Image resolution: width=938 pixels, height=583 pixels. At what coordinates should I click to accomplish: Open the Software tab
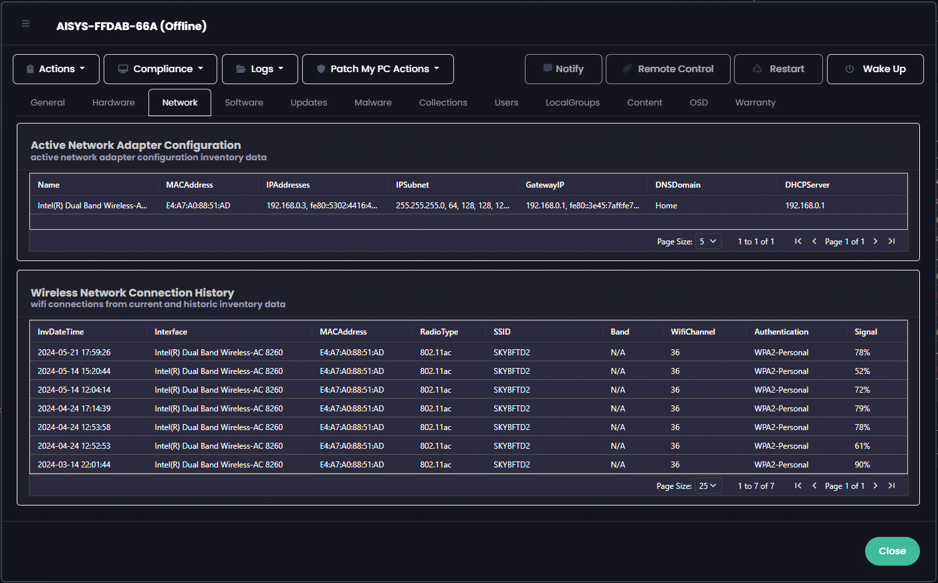click(x=244, y=103)
